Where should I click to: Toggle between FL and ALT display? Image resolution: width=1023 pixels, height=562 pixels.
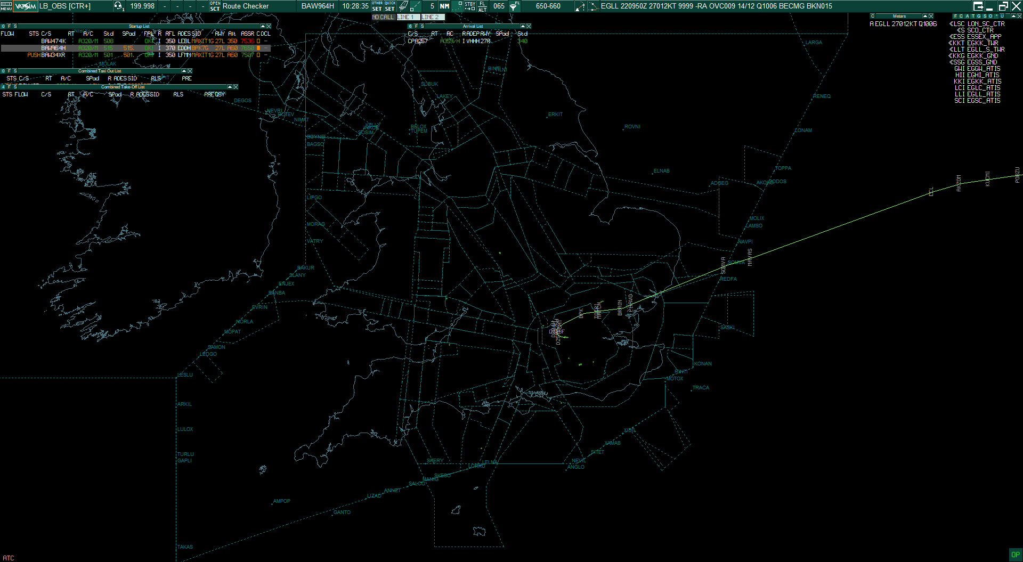482,6
